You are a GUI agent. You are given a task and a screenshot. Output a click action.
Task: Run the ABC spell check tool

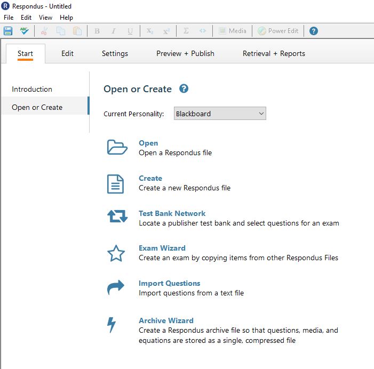tap(24, 31)
